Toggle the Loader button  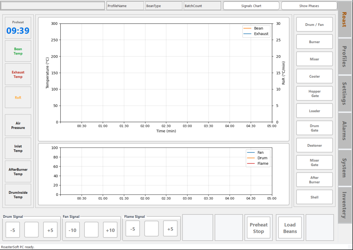(314, 111)
